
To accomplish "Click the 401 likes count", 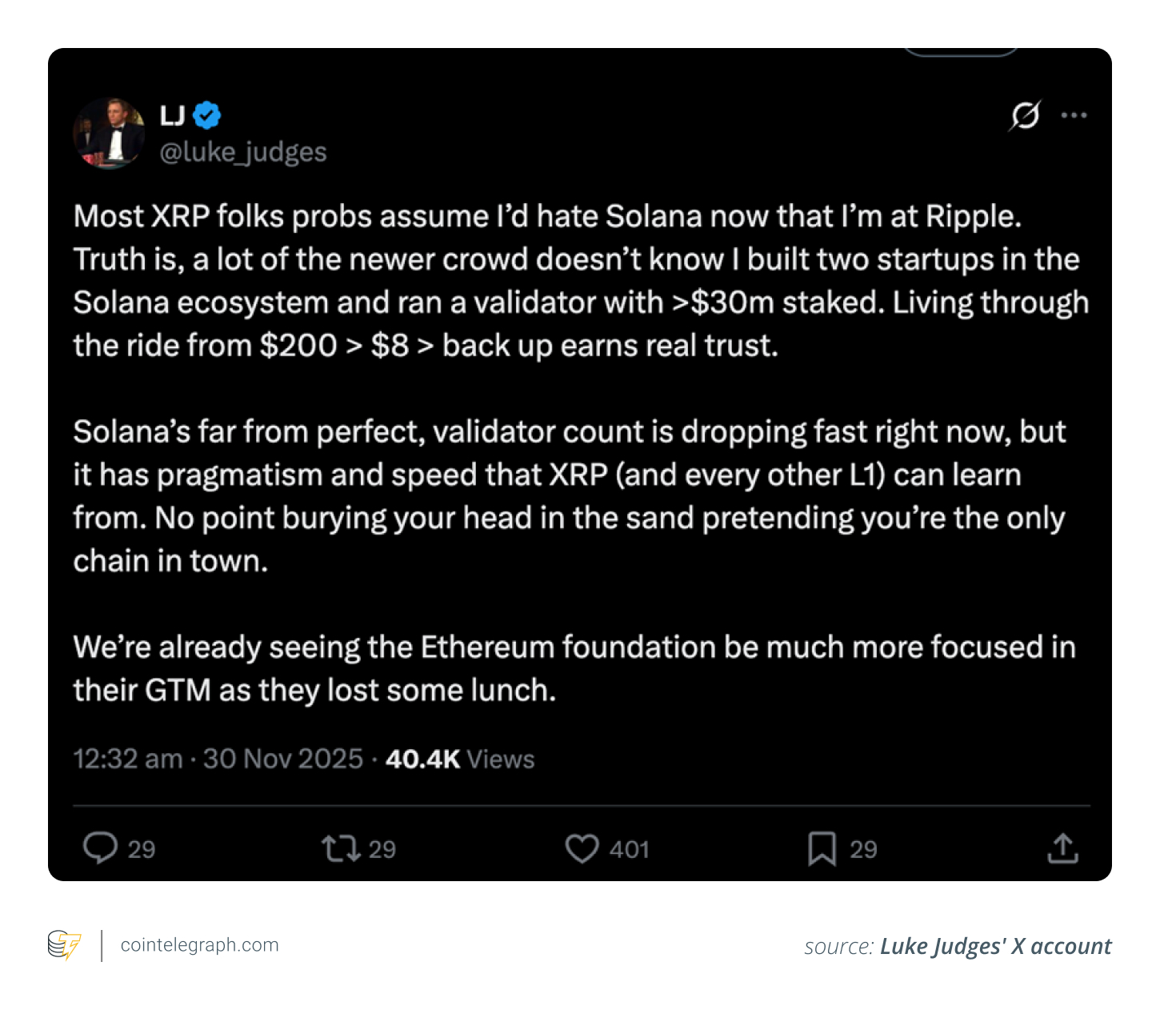I will tap(630, 848).
